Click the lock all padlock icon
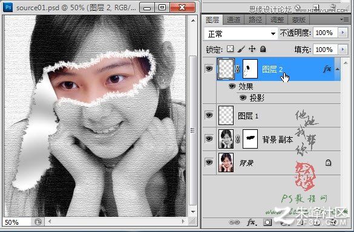The width and height of the screenshot is (354, 232). (263, 49)
